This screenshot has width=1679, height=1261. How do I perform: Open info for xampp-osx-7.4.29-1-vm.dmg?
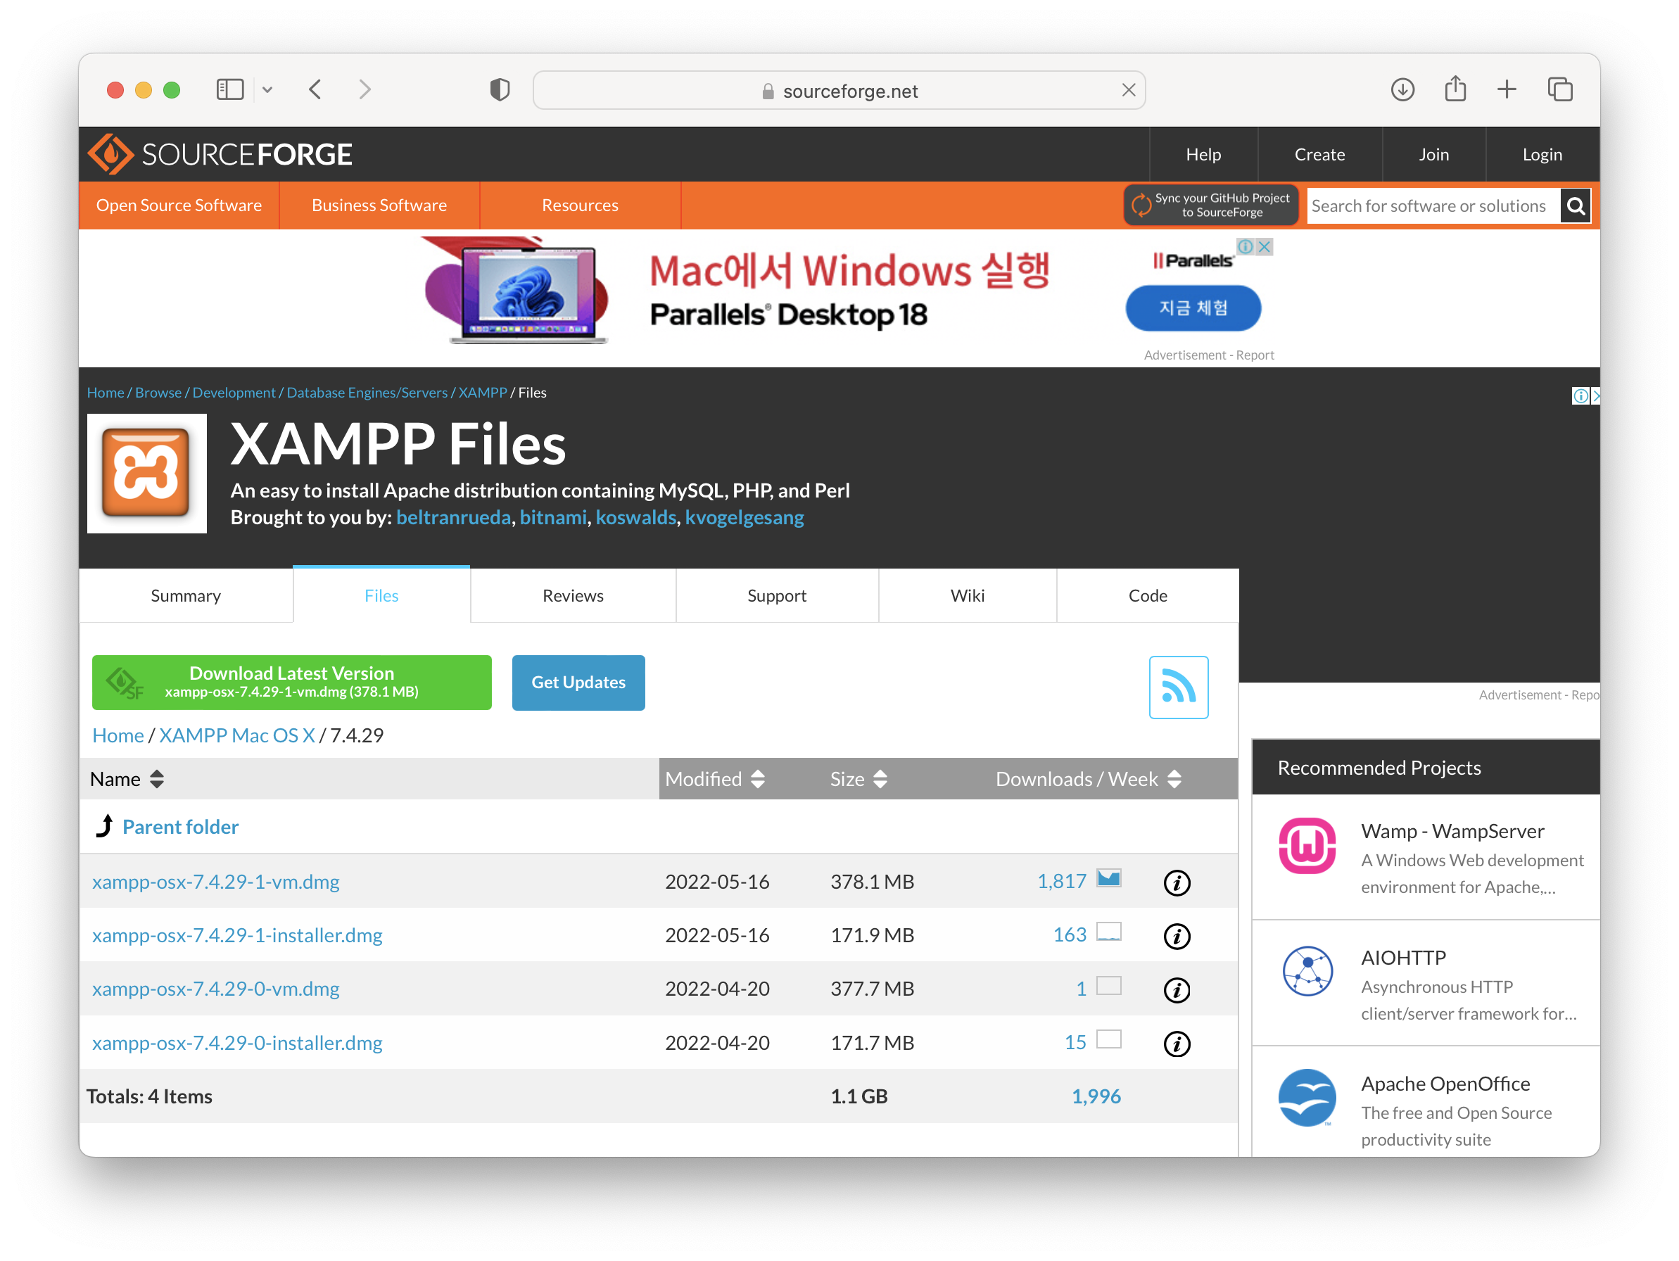(1177, 882)
